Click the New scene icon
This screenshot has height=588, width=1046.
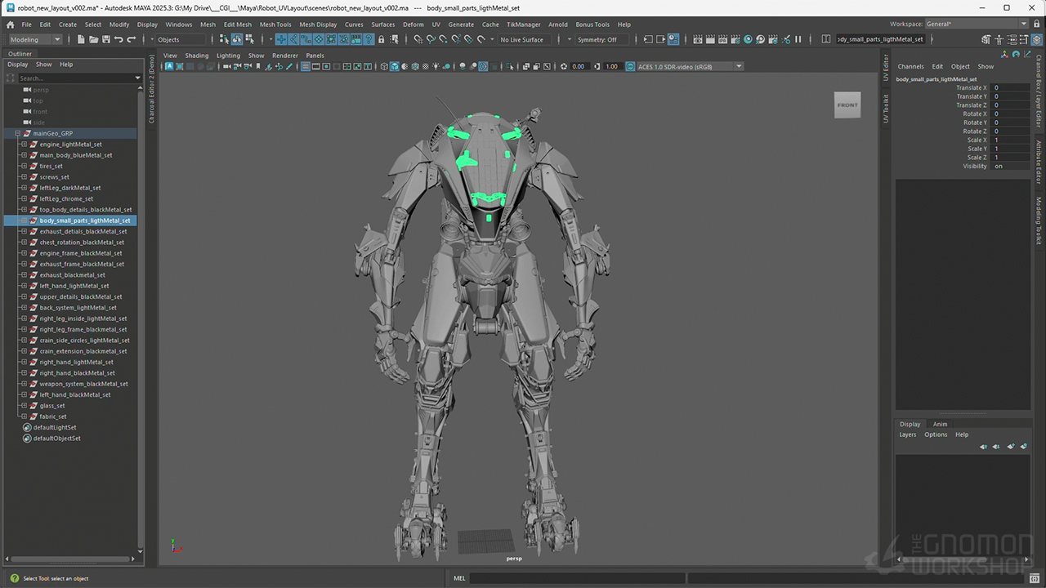[x=83, y=39]
